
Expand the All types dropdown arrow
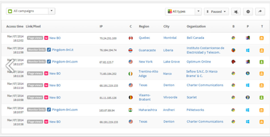pyautogui.click(x=198, y=11)
